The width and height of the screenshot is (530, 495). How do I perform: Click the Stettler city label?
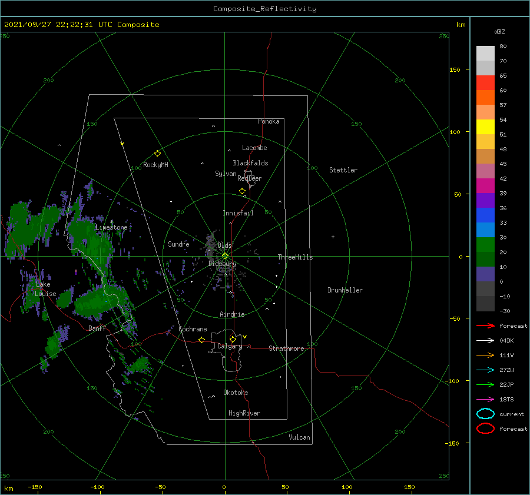343,170
